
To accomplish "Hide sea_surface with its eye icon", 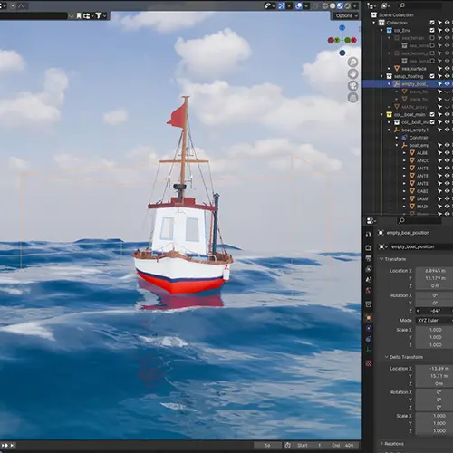I will click(448, 69).
